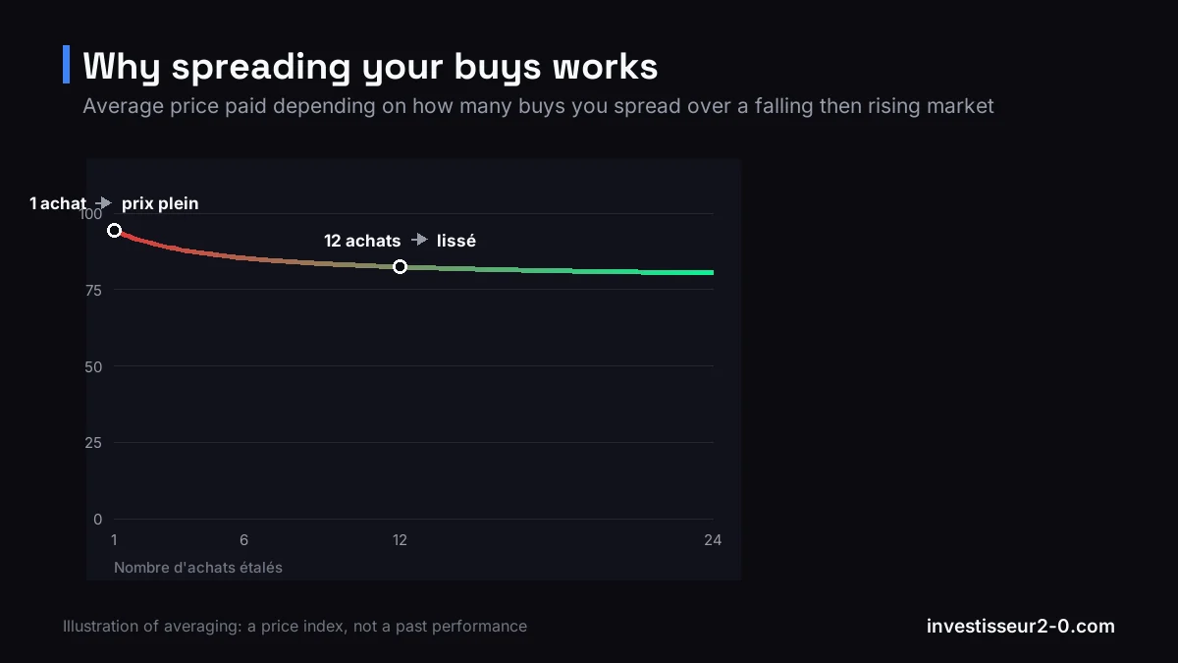Select the circle marker at 1 achat
Viewport: 1178px width, 663px height.
tap(114, 231)
